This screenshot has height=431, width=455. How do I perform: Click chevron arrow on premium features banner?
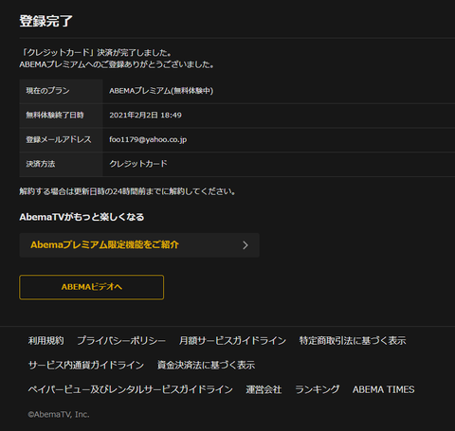pyautogui.click(x=246, y=245)
